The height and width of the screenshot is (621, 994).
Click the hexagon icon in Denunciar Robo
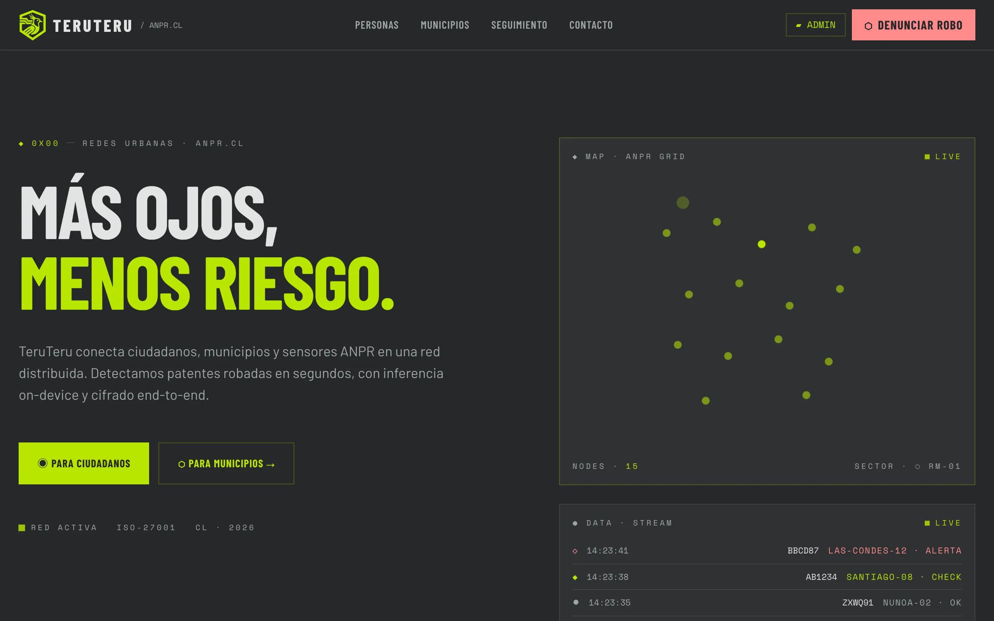point(868,26)
